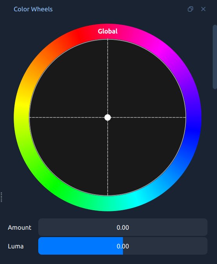217x264 pixels.
Task: Click the Luma slider bar
Action: coord(123,246)
